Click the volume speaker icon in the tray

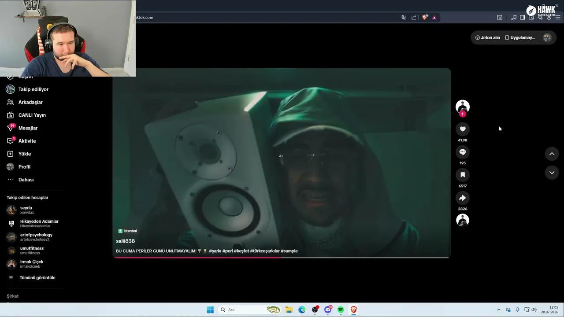click(534, 310)
